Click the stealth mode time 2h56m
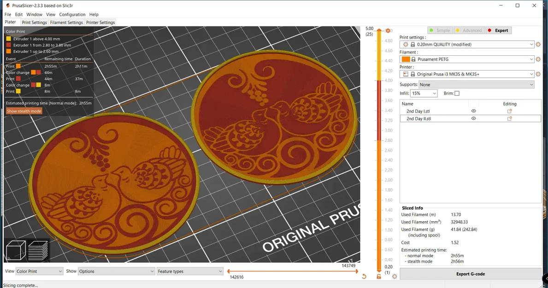Screen dimensions: 548x288 (x=457, y=261)
